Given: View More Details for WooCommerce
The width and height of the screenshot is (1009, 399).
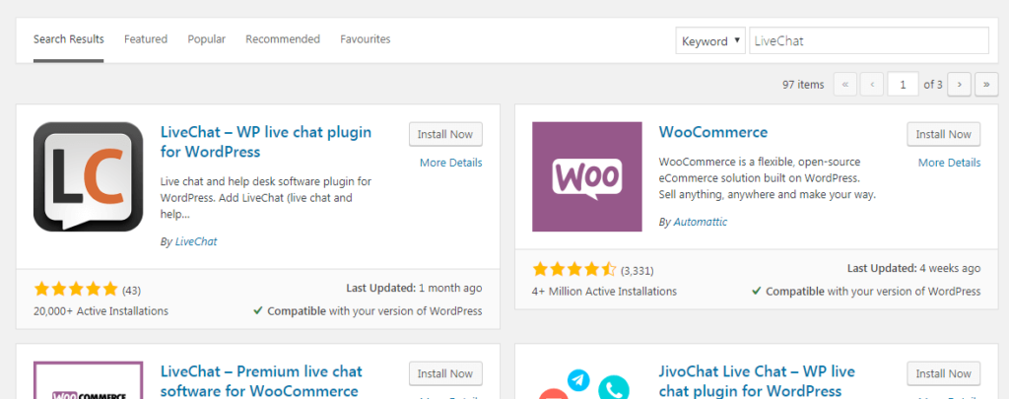Looking at the screenshot, I should click(x=949, y=163).
